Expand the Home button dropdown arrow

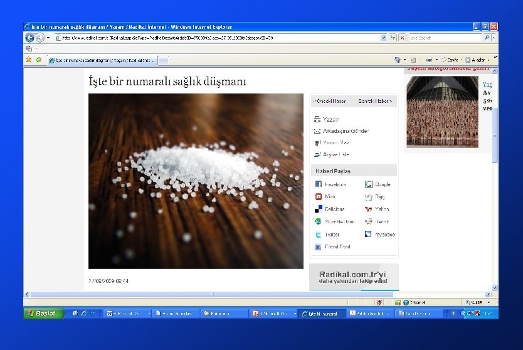[x=404, y=60]
